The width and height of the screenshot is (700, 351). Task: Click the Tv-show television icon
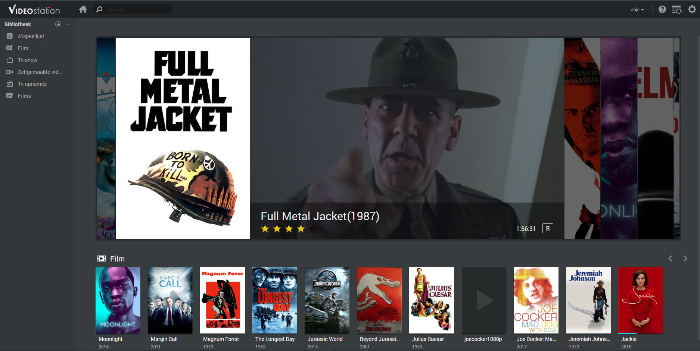click(x=10, y=60)
